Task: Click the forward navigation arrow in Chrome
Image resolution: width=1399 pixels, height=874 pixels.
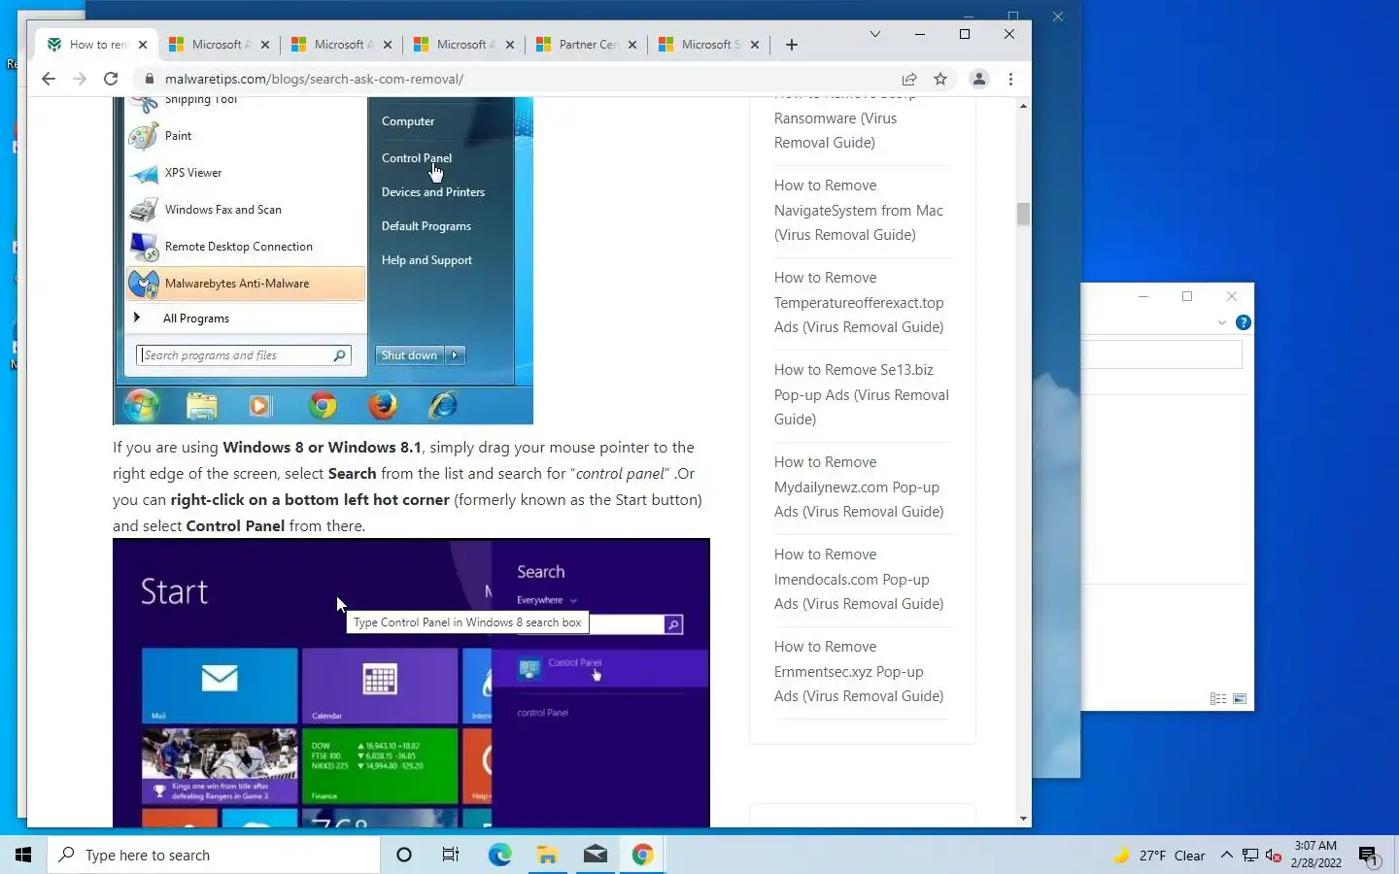Action: (80, 79)
